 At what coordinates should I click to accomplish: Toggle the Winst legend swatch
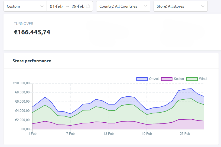coord(192,79)
